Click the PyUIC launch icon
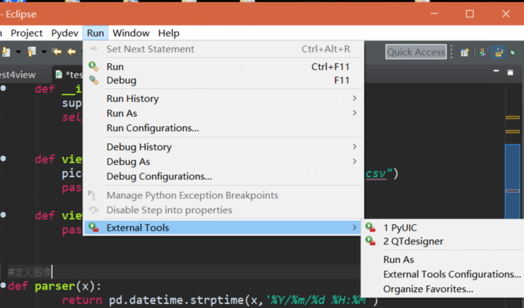This screenshot has width=524, height=308. tap(370, 227)
